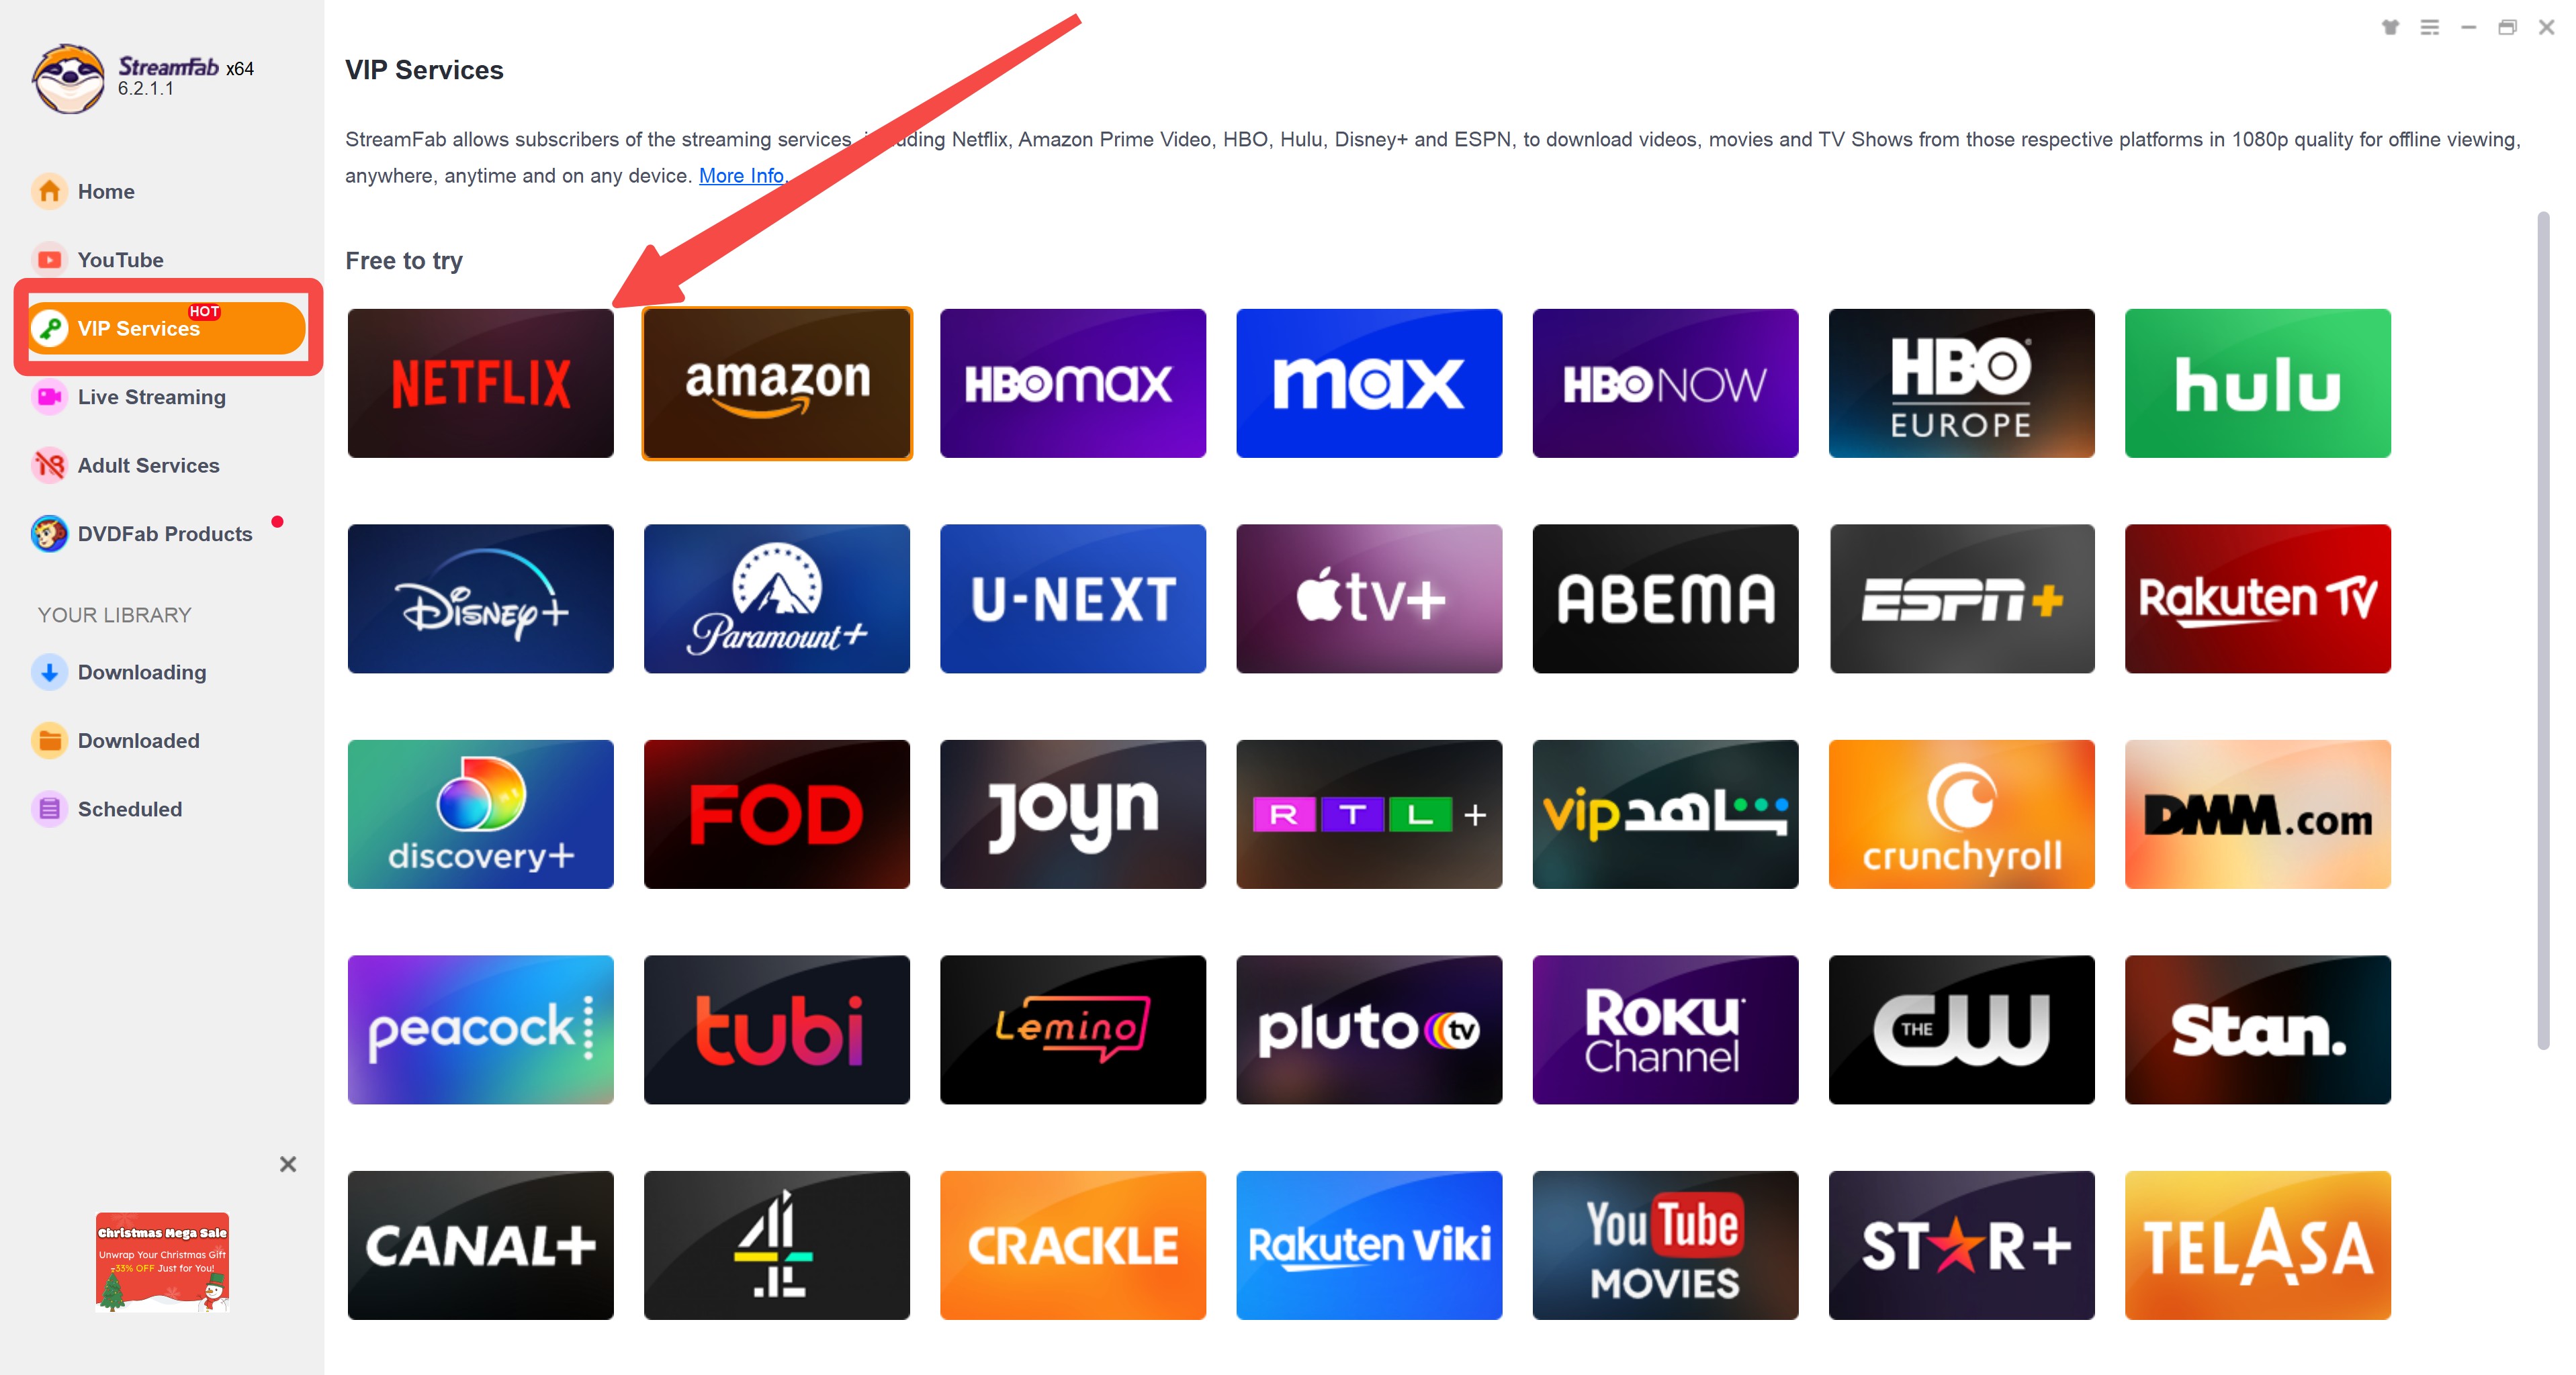Select the ESPN+ tile
Image resolution: width=2576 pixels, height=1375 pixels.
(x=1961, y=599)
